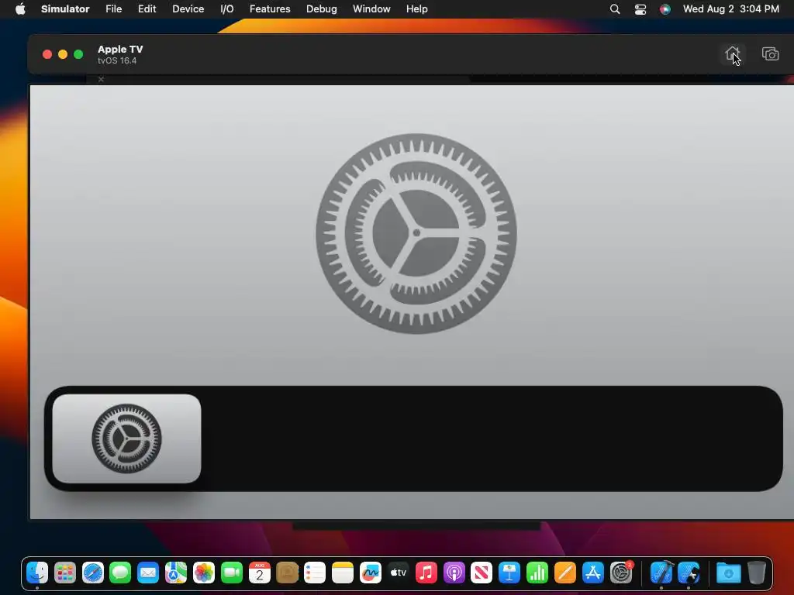794x595 pixels.
Task: Open Spotlight search in menu bar
Action: (x=615, y=9)
